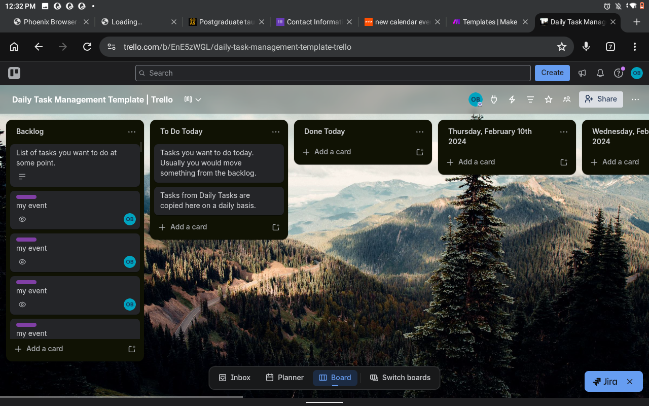Open the Automation lightning bolt icon
The width and height of the screenshot is (649, 406).
tap(512, 99)
